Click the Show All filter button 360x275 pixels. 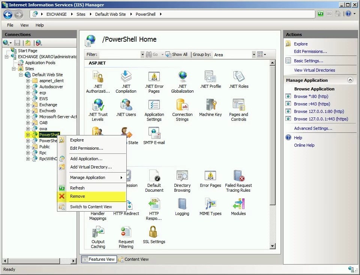coord(177,54)
